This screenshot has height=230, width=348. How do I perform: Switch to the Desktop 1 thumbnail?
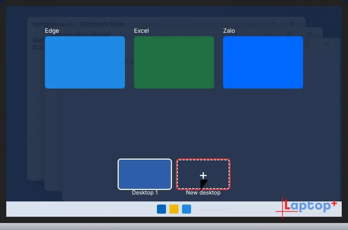pyautogui.click(x=145, y=174)
